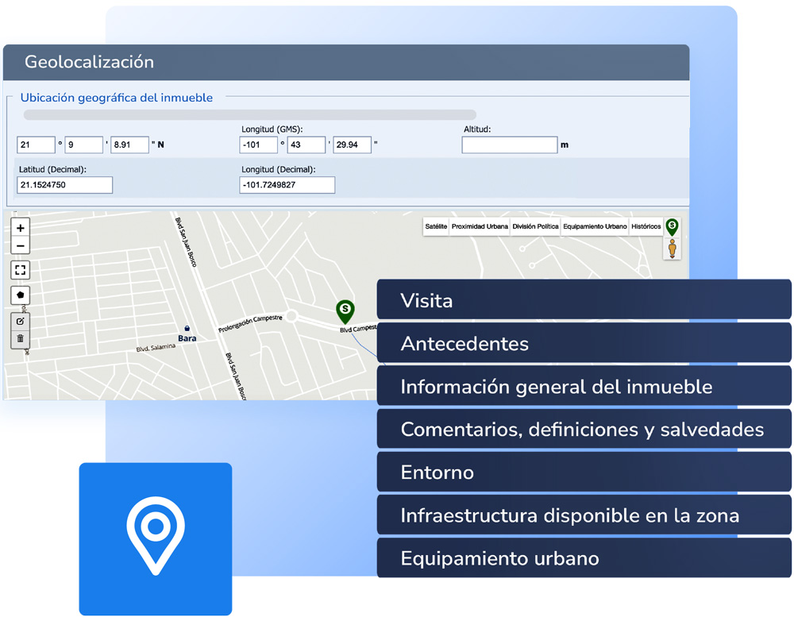Open the Antecedentes section
Image resolution: width=794 pixels, height=621 pixels.
pos(584,343)
